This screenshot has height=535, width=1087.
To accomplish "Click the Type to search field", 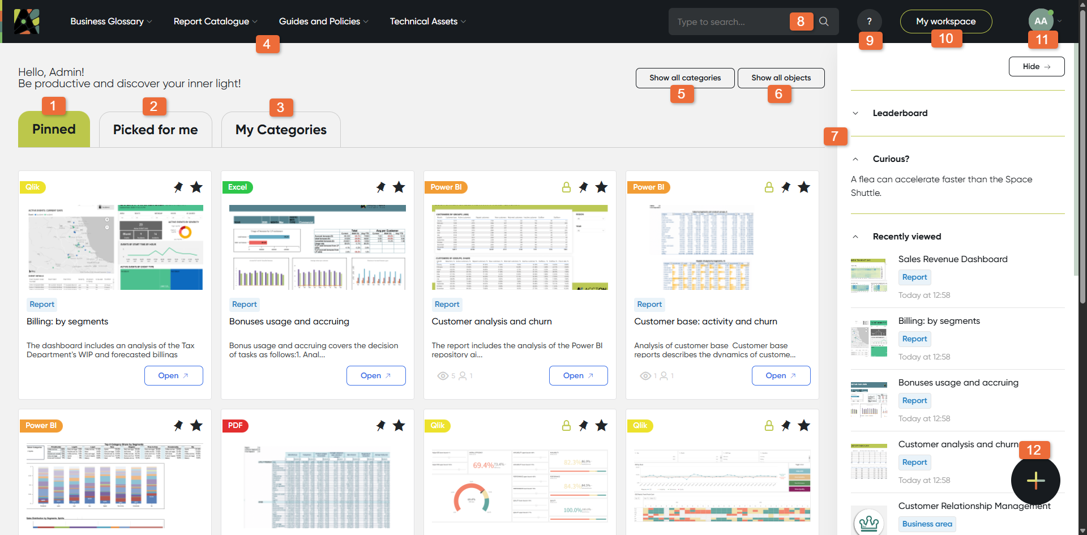I will [729, 22].
